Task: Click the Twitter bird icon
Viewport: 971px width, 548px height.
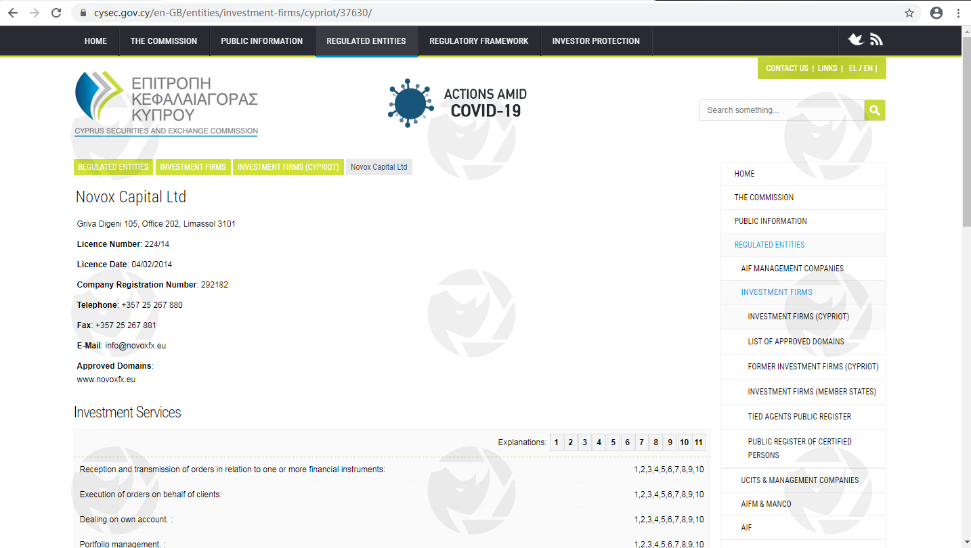Action: point(856,40)
